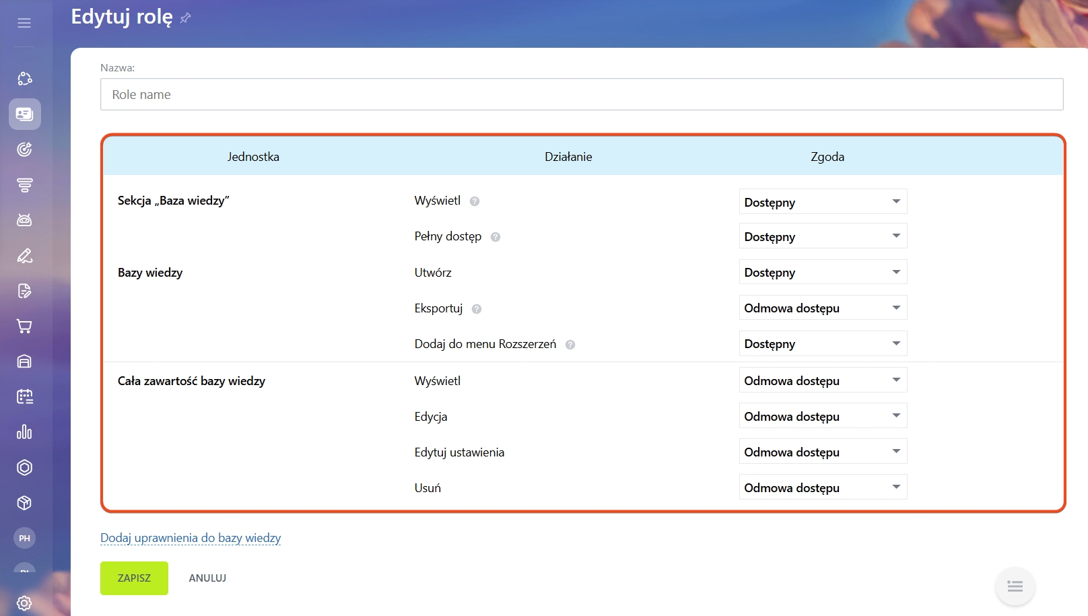The width and height of the screenshot is (1088, 616).
Task: Click help icon for Dodaj do menu Rozszerzeń
Action: click(x=570, y=345)
